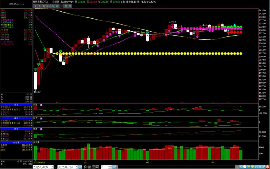
Task: Click the cursor arrow tool icon
Action: coord(241,167)
